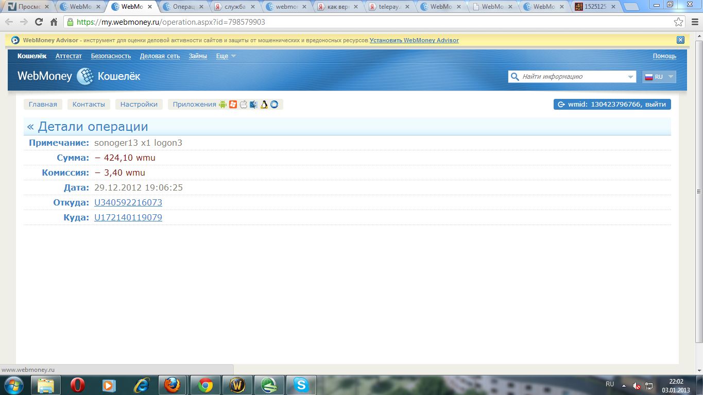Image resolution: width=703 pixels, height=395 pixels.
Task: Open Windows Explorer from taskbar
Action: pyautogui.click(x=46, y=385)
